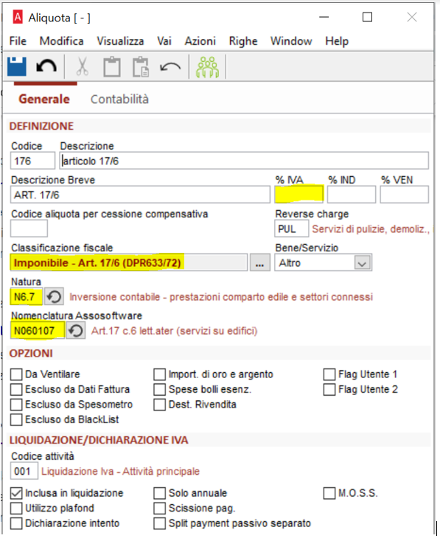The image size is (440, 541).
Task: Open the Righe menu
Action: pos(243,41)
